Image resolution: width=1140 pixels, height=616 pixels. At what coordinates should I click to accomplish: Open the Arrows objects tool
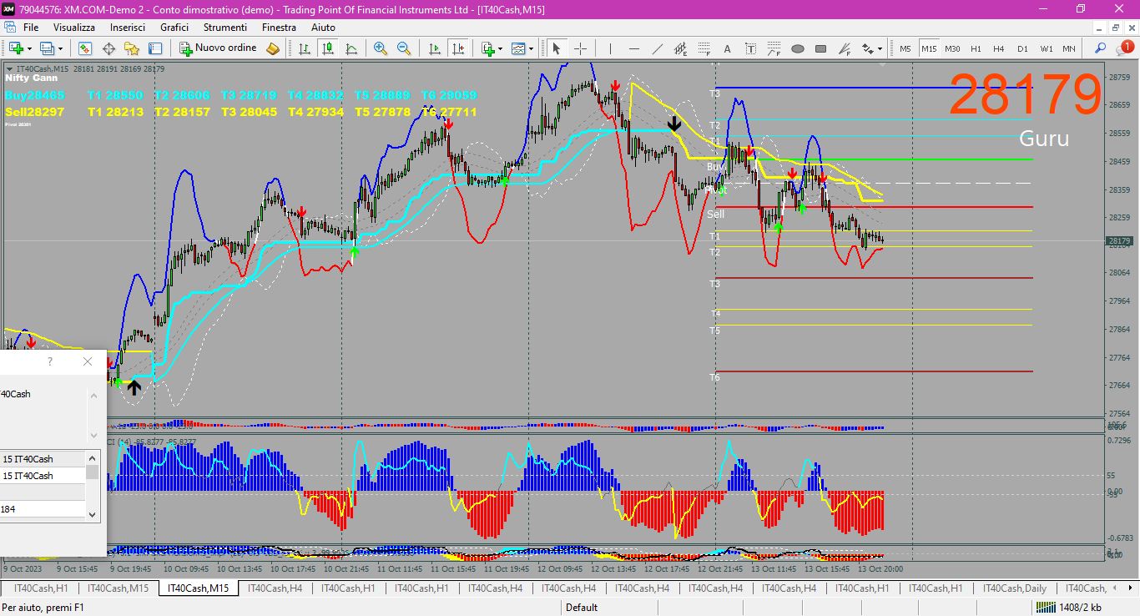(x=868, y=48)
